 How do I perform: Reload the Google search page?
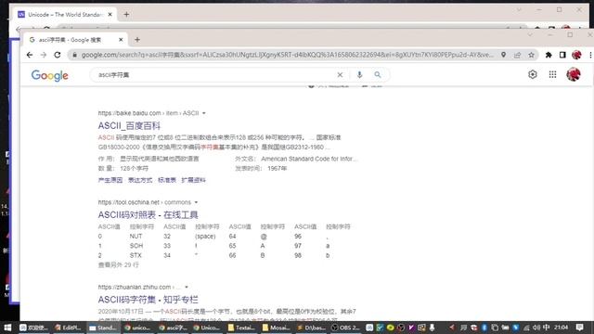[x=58, y=55]
